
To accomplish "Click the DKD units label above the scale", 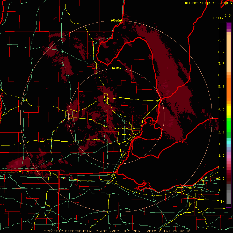I will (228, 16).
